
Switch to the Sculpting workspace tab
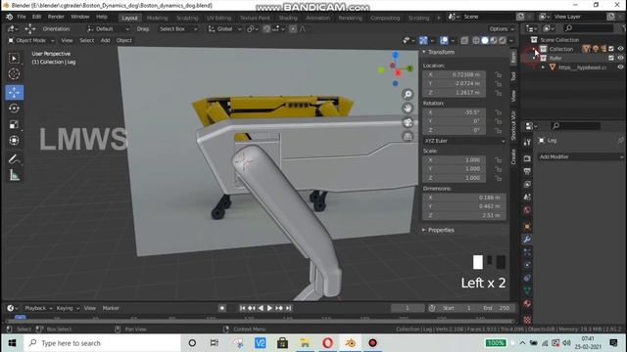point(187,18)
